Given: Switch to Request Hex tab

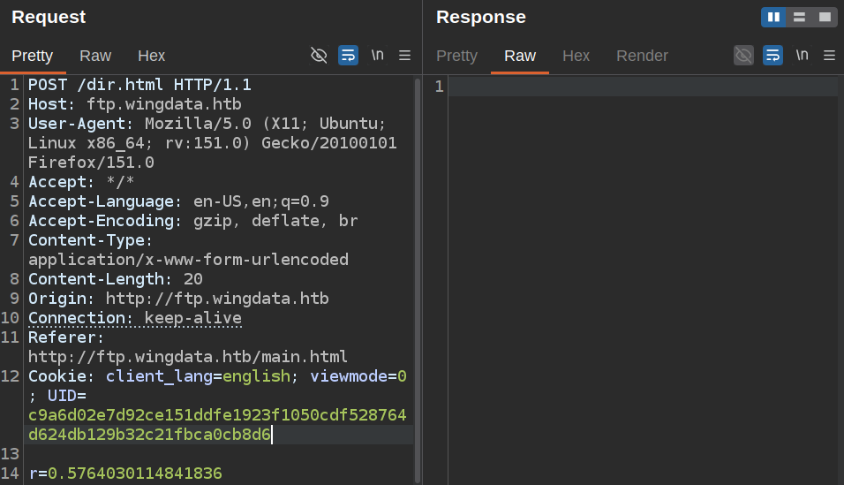Looking at the screenshot, I should click(x=151, y=56).
